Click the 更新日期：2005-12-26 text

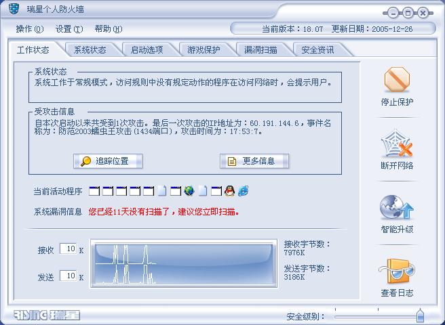coord(372,29)
